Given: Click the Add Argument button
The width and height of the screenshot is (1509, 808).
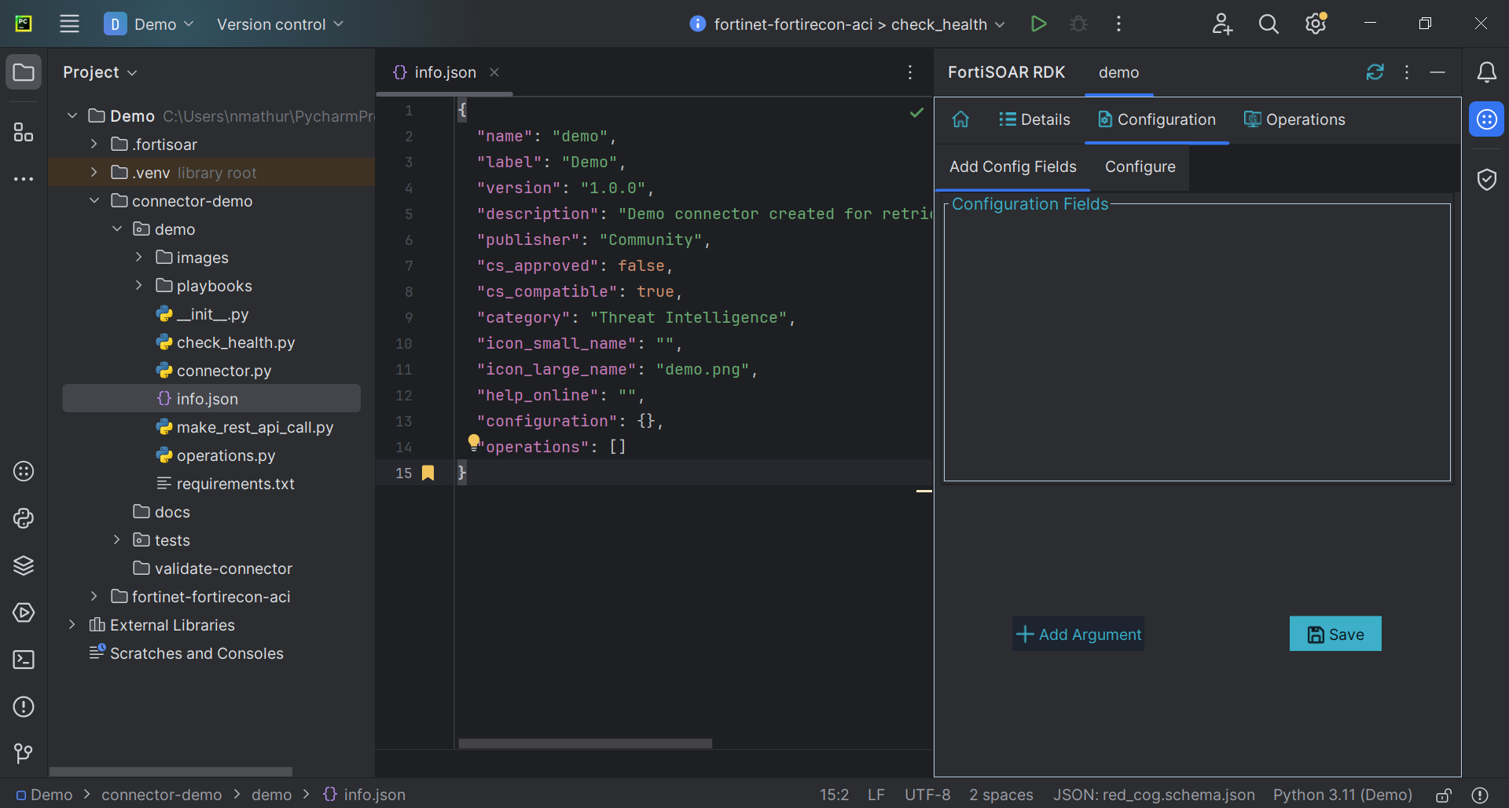Looking at the screenshot, I should (1078, 634).
